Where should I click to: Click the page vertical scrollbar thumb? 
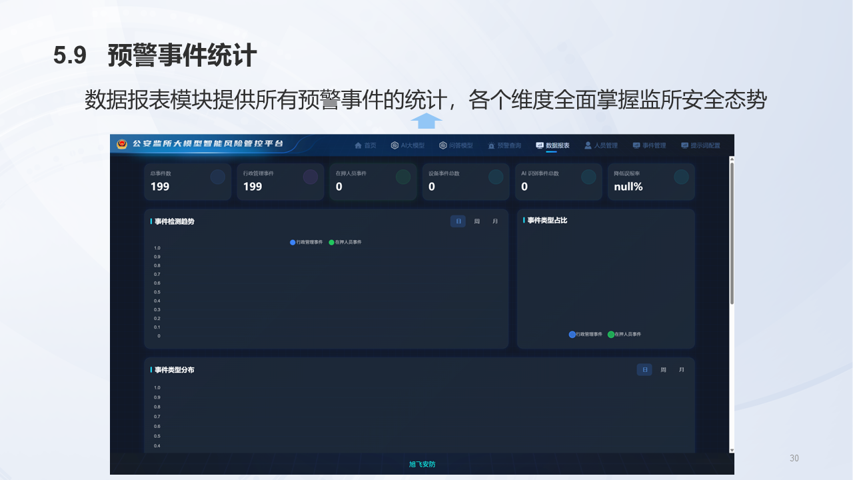[732, 233]
